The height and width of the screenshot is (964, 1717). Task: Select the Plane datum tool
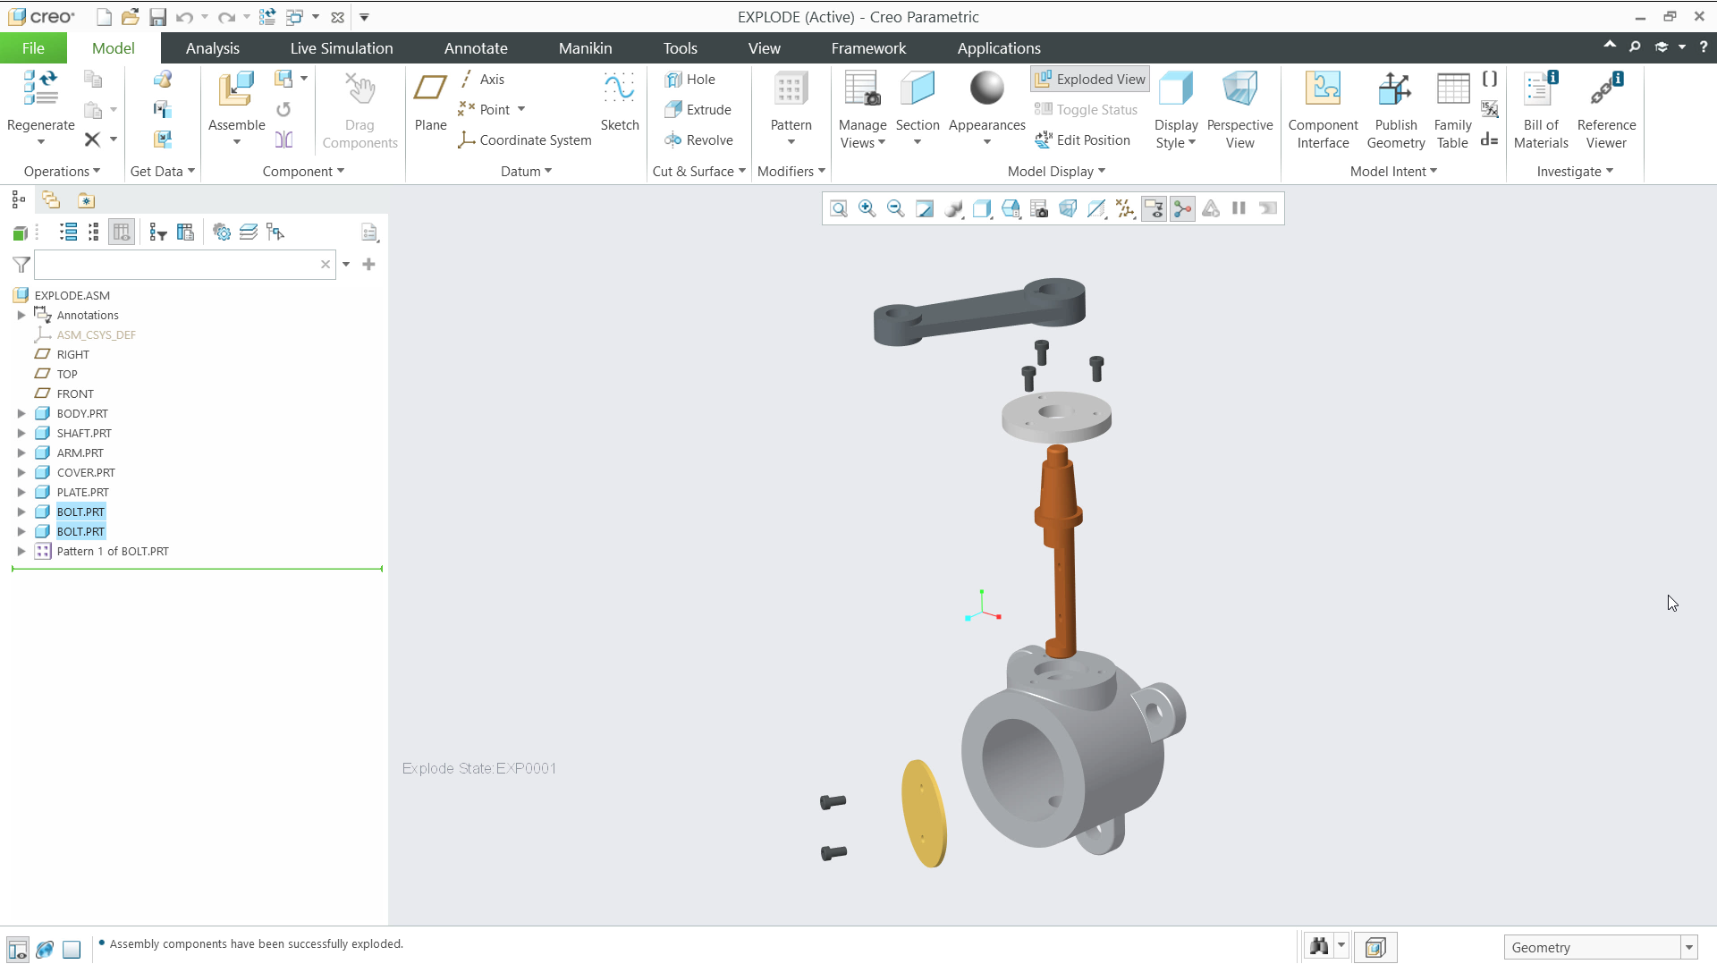(430, 101)
